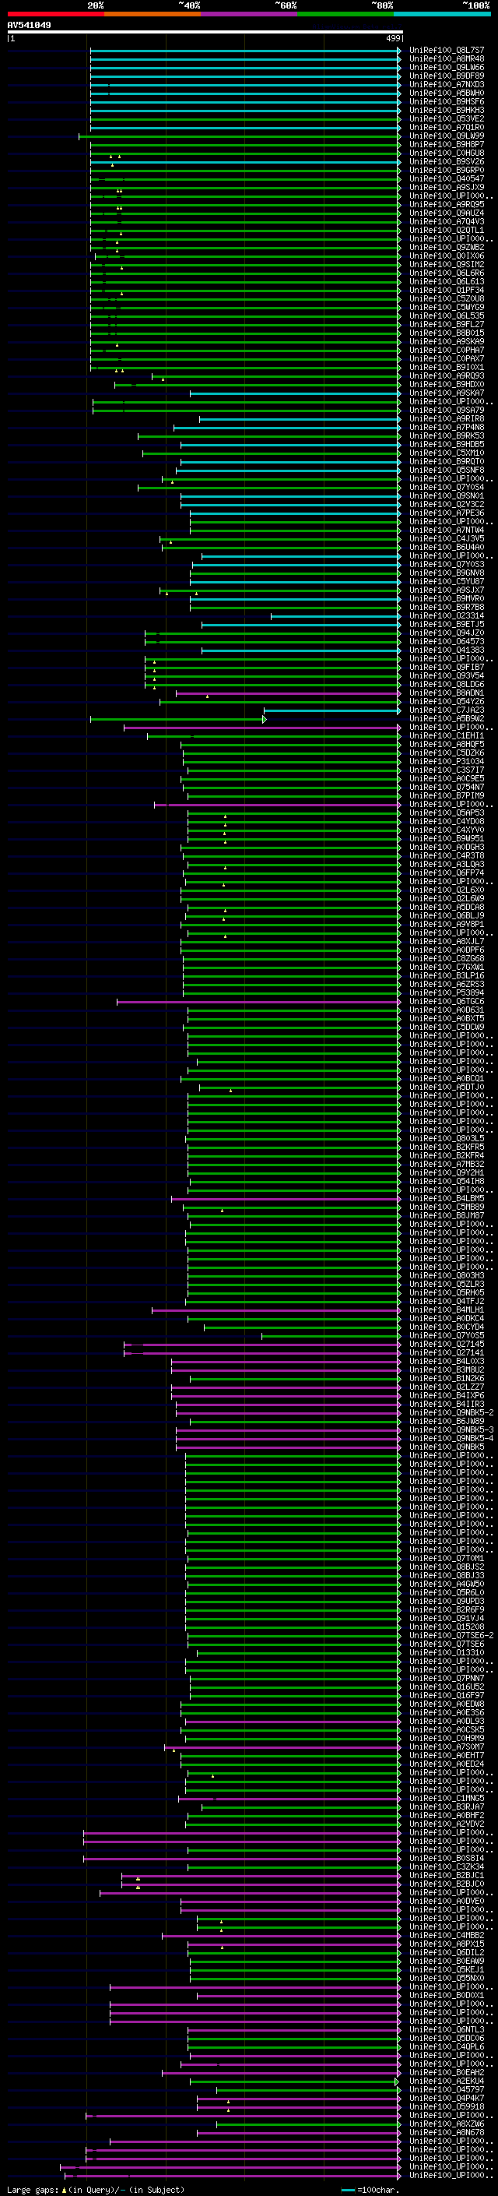Click the UniRef100_A4GW50 hit
This screenshot has width=498, height=2196.
click(446, 1584)
